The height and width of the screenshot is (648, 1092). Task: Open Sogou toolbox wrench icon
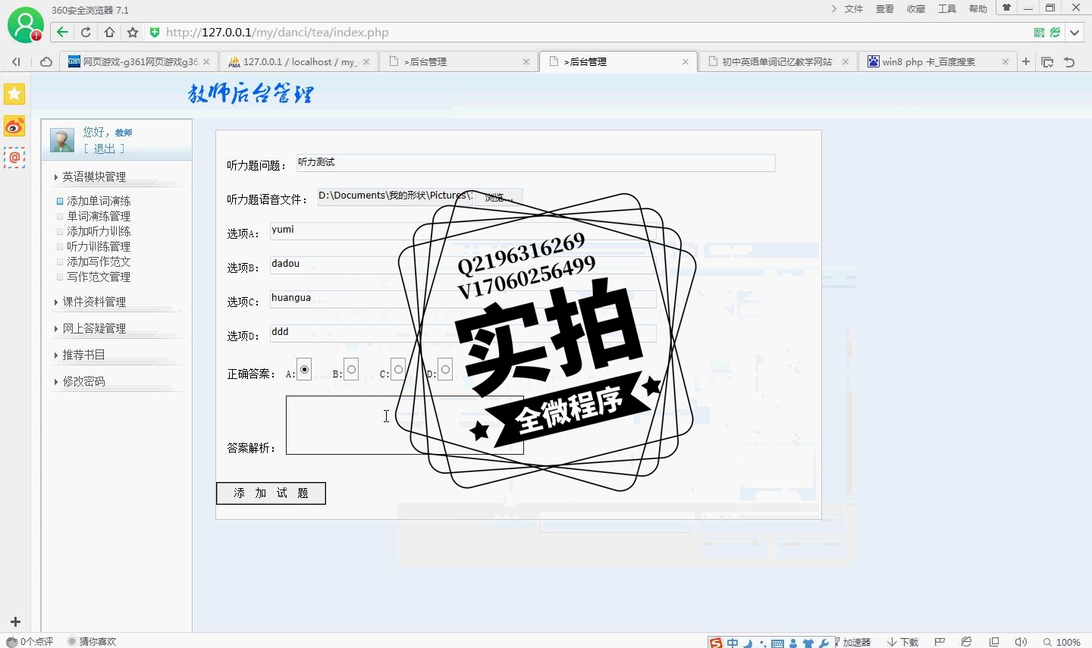click(x=824, y=643)
